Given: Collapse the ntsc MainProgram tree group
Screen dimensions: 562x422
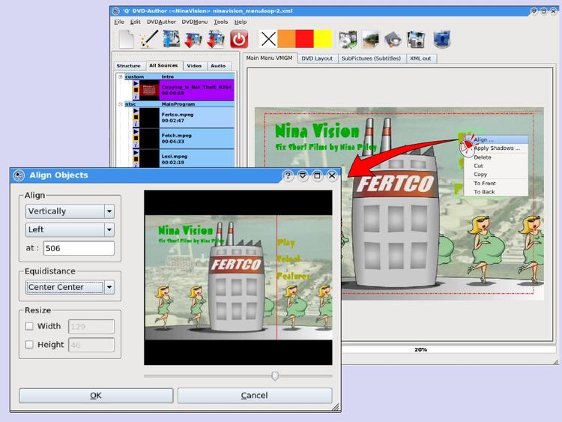Looking at the screenshot, I should tap(121, 104).
